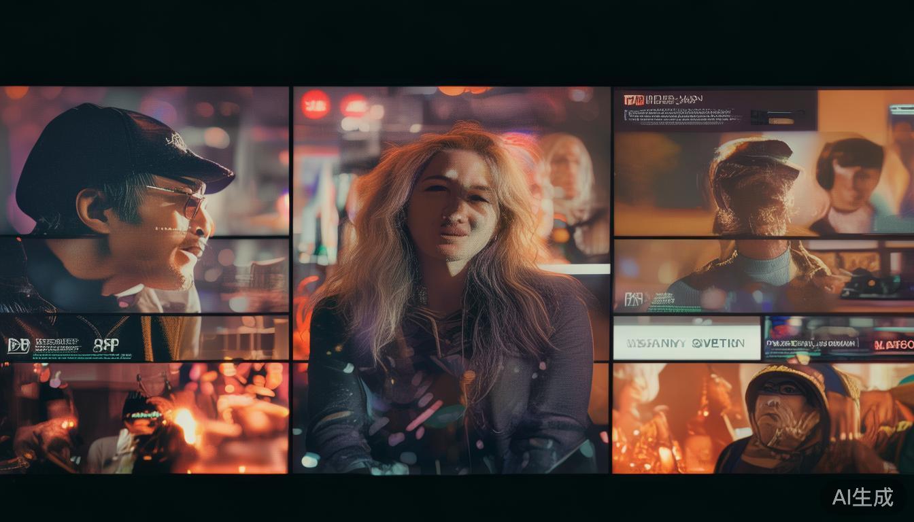Click the 8FP label on left banner
The height and width of the screenshot is (522, 914).
(106, 345)
